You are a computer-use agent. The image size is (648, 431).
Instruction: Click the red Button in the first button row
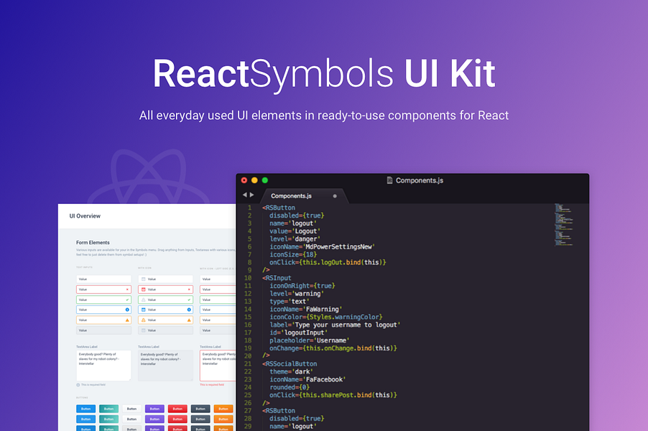tap(177, 409)
